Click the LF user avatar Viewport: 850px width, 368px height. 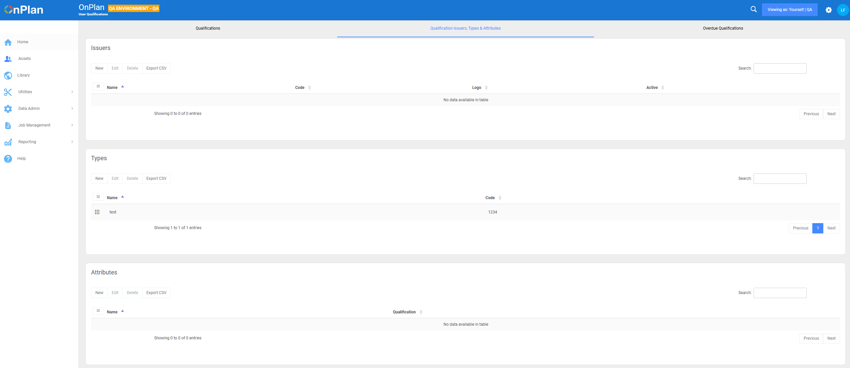(843, 10)
